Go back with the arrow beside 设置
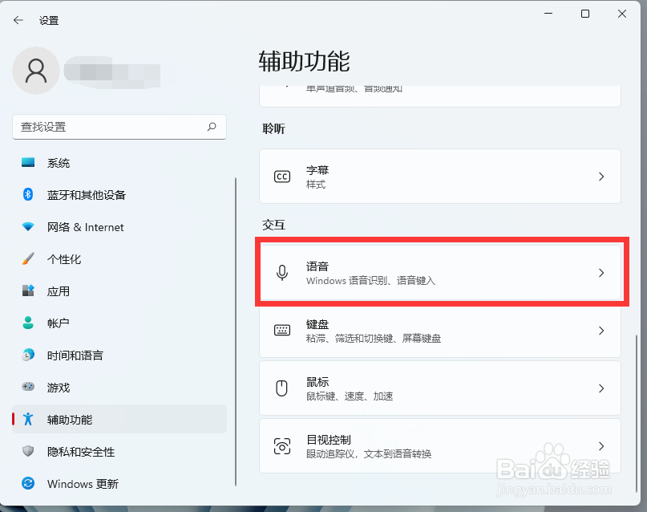Screen dimensions: 647x512 [18, 20]
